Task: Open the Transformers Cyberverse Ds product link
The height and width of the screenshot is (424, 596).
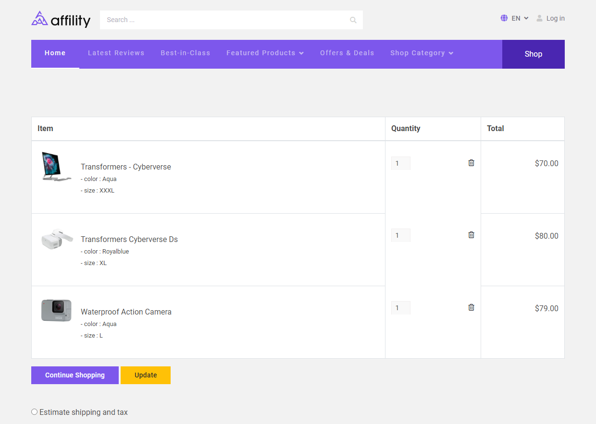Action: (129, 239)
